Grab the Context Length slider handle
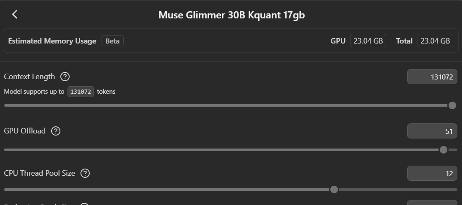The image size is (462, 205). coord(452,105)
